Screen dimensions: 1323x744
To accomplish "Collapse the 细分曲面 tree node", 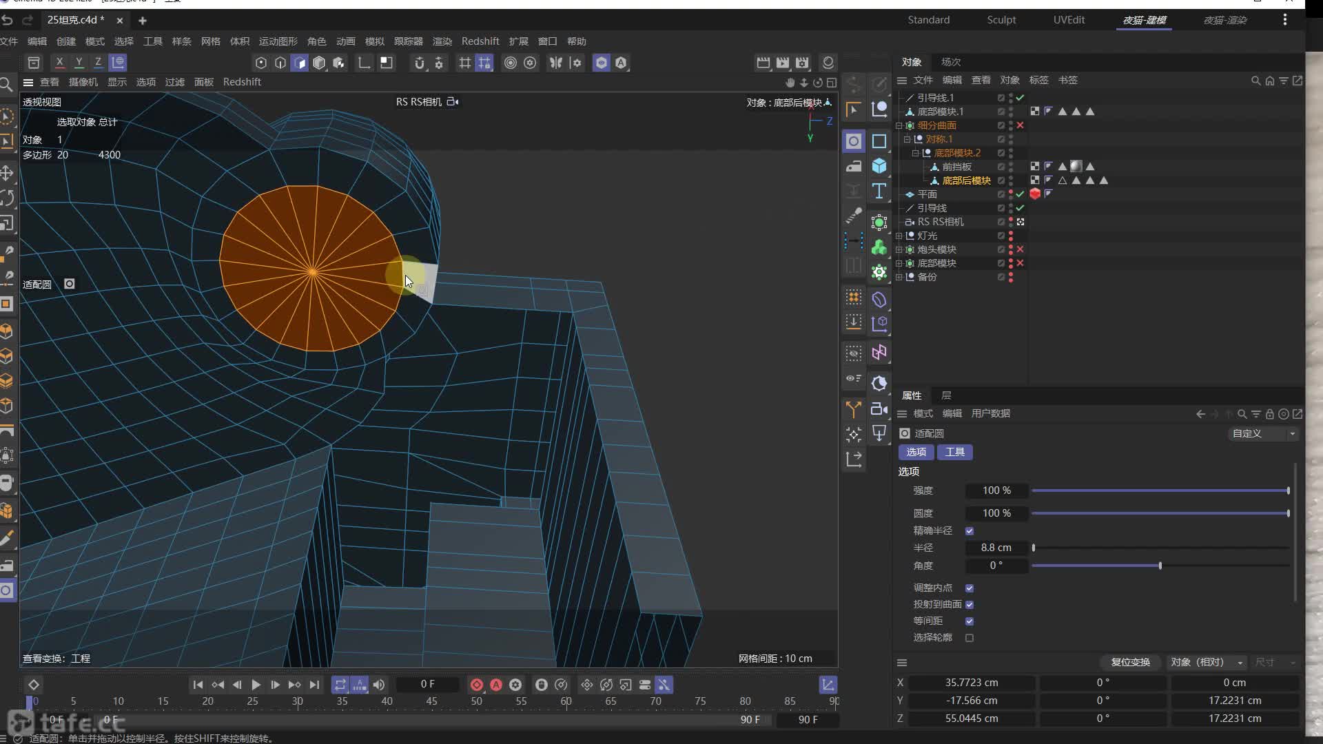I will click(899, 126).
